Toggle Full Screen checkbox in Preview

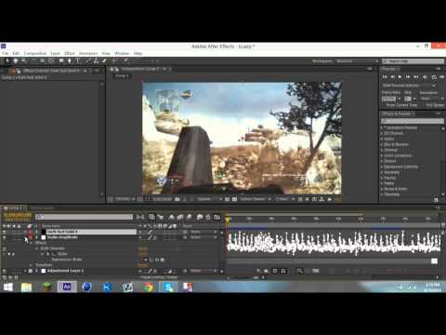424,105
